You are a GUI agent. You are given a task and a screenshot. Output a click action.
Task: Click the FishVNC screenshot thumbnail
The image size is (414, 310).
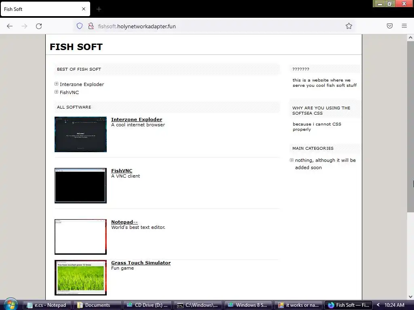[80, 186]
